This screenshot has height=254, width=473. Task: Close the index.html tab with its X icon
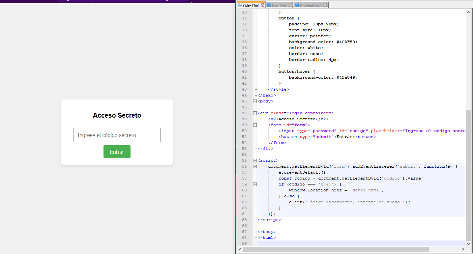262,5
